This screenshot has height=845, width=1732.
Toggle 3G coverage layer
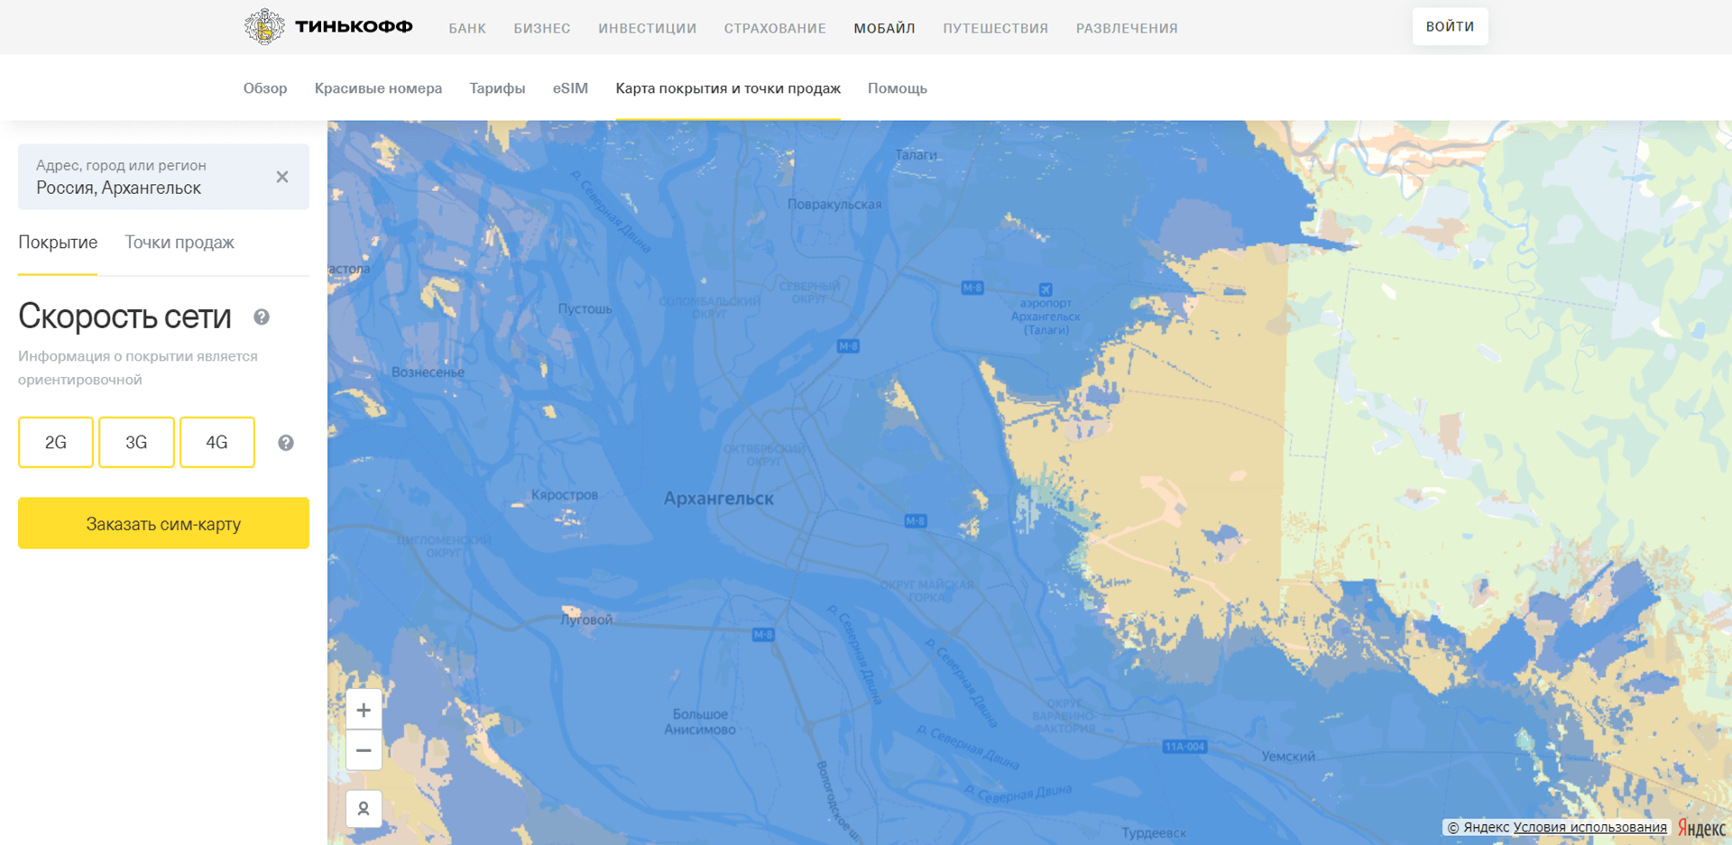tap(136, 442)
